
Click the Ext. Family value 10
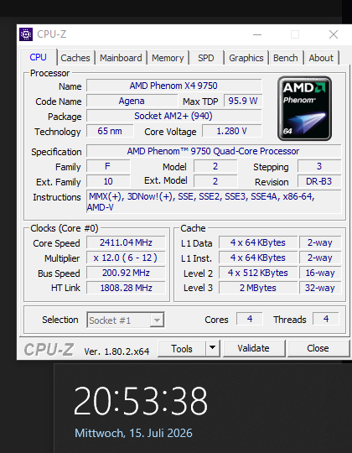click(x=108, y=181)
